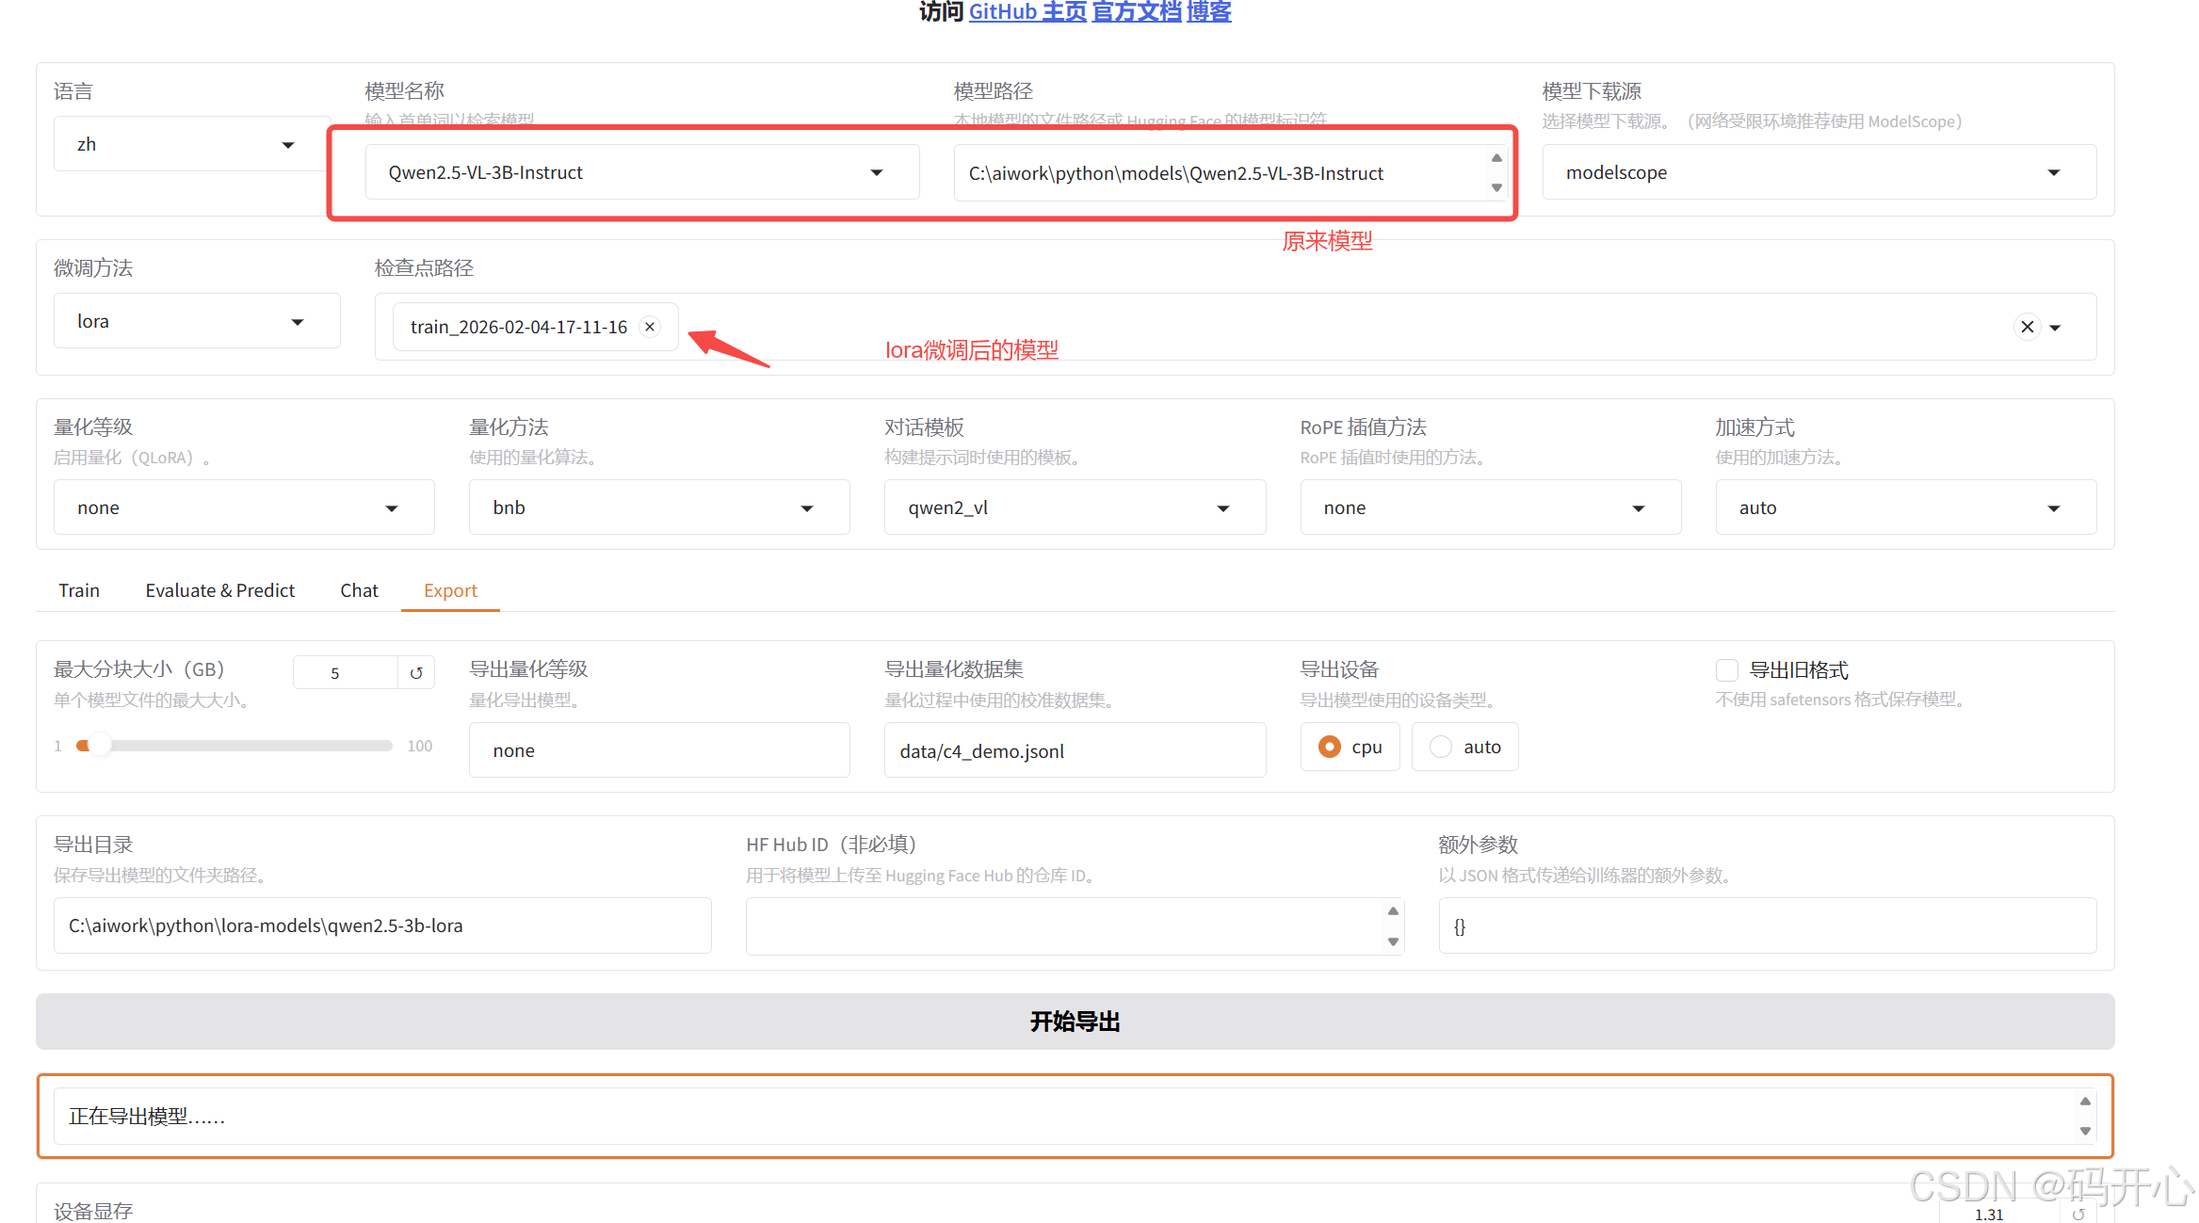Enable the export legacy format checkbox

1726,670
